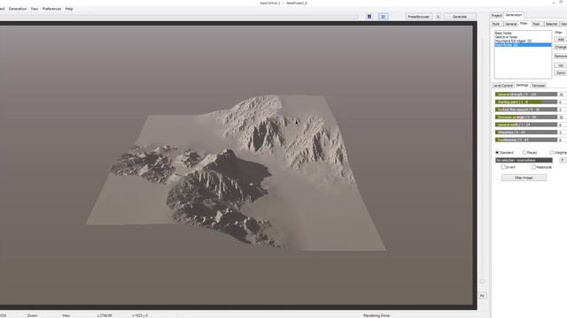This screenshot has height=318, width=567.
Task: Select the Generation tab
Action: coord(514,15)
